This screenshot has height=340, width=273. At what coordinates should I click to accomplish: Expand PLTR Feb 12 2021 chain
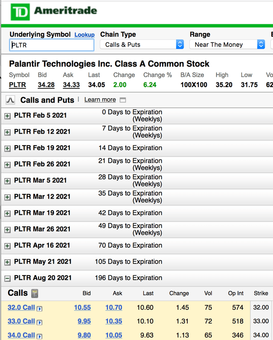tap(7, 132)
